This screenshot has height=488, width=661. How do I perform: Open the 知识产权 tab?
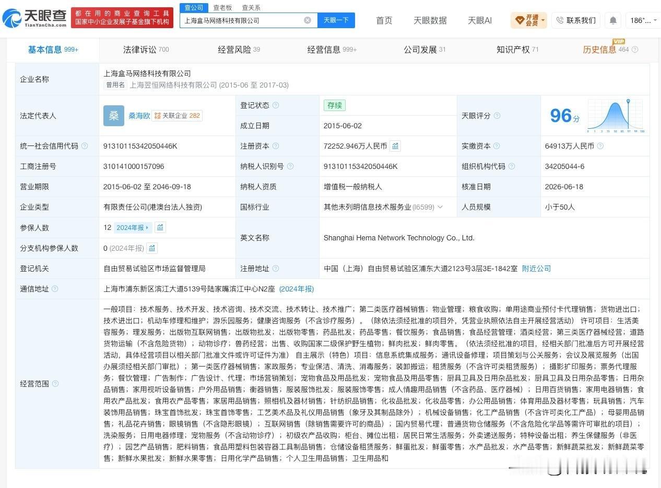[x=517, y=50]
